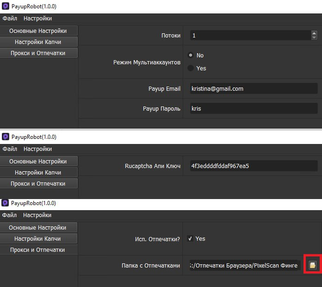Screen dimensions: 322x287
Task: Open Основные Настройки in top window
Action: [38, 31]
